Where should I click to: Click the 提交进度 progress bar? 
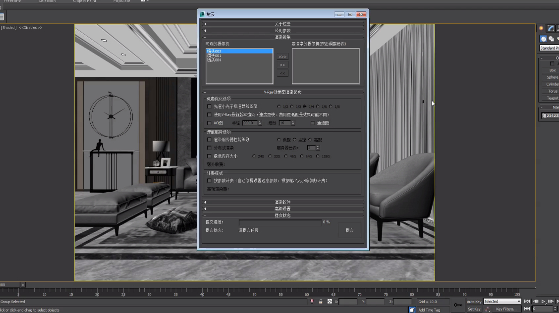point(280,222)
